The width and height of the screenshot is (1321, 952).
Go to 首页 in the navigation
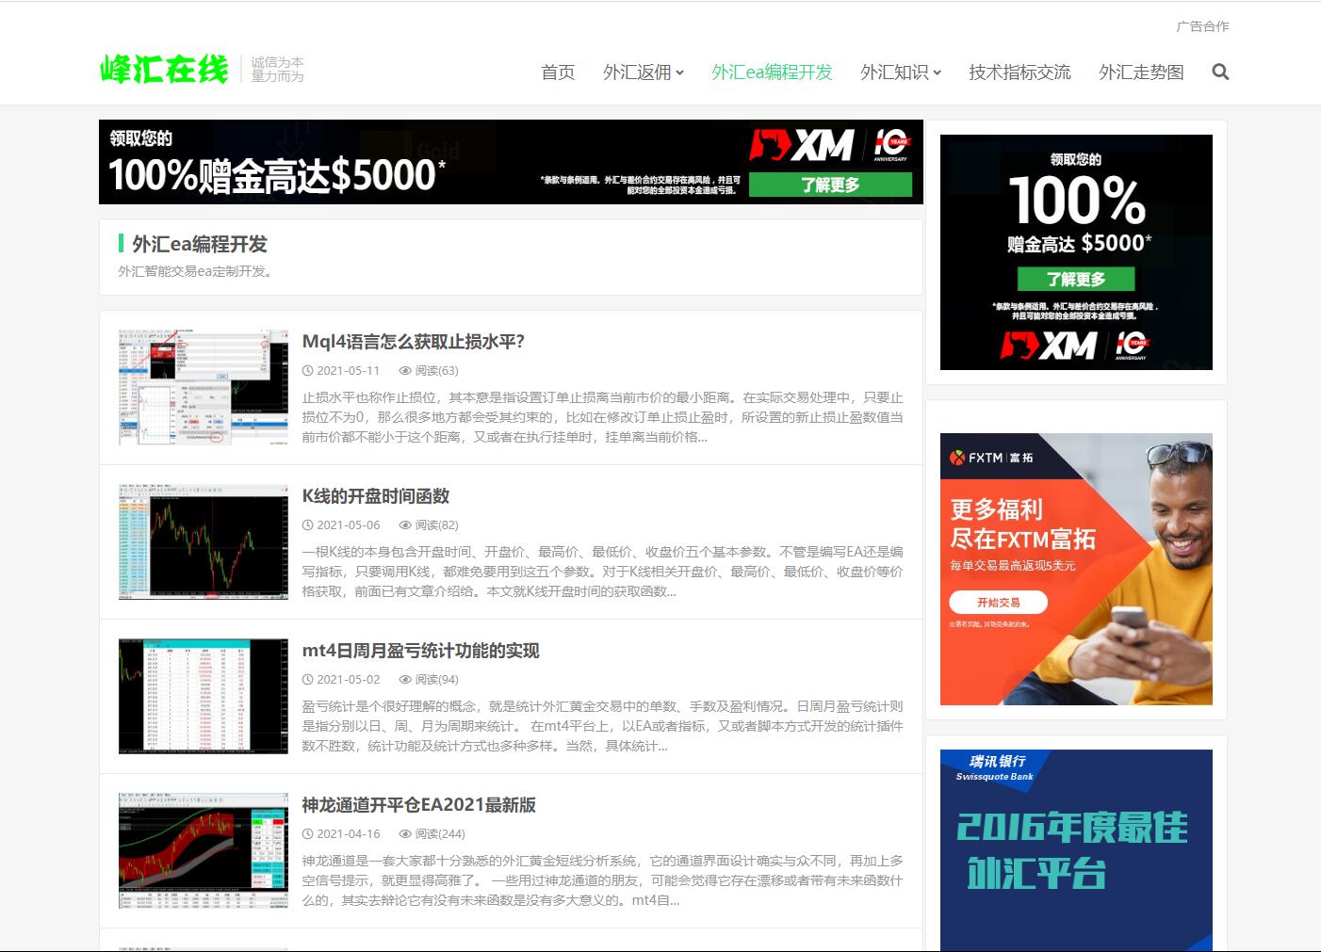click(558, 73)
